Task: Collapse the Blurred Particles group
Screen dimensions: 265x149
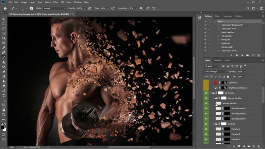Action: (x=213, y=98)
